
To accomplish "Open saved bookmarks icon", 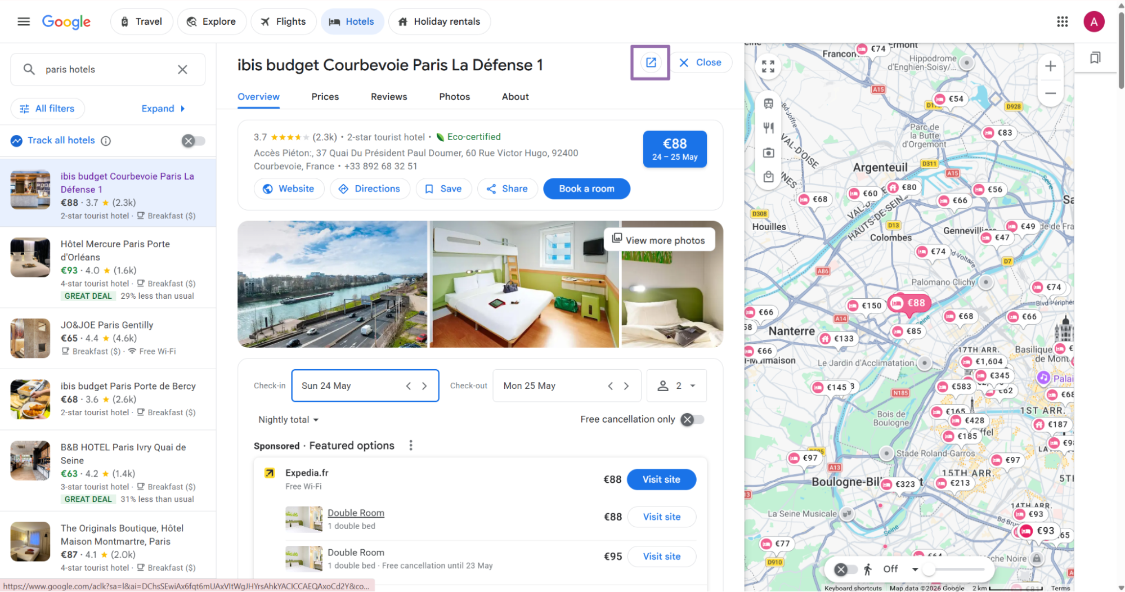I will [1095, 57].
